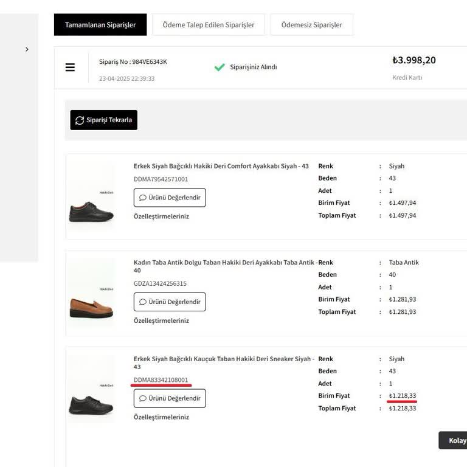Click Ürünü Değerlendir for the Taba Antik loafer
Image resolution: width=467 pixels, height=467 pixels.
click(170, 302)
